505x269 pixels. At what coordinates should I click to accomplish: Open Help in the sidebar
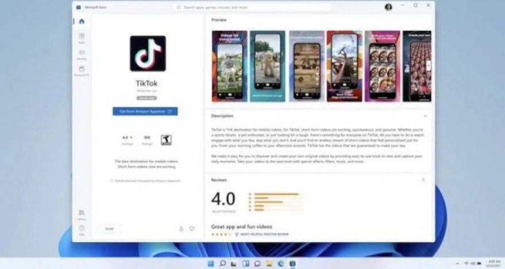pyautogui.click(x=82, y=230)
